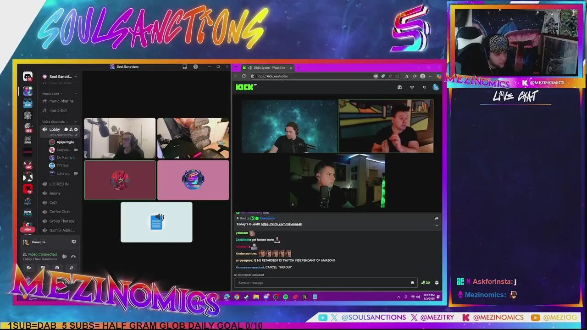
Task: Search Kick with magnifier icon
Action: click(x=424, y=87)
